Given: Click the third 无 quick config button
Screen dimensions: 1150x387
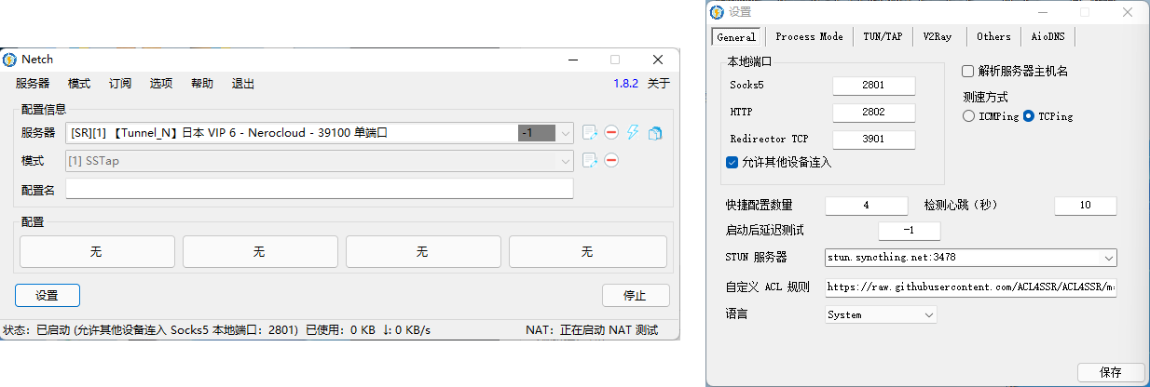Looking at the screenshot, I should click(x=423, y=252).
